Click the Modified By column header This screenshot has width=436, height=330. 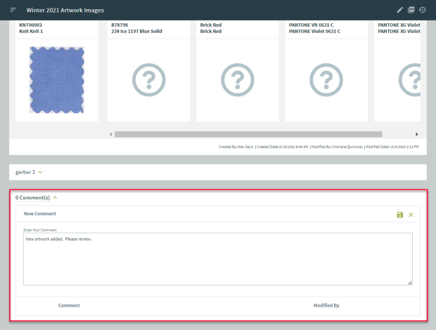tap(326, 305)
